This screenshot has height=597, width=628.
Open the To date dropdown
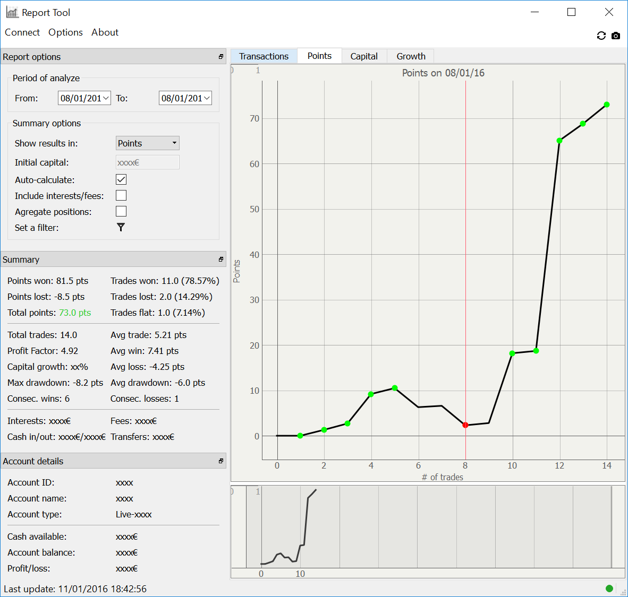point(207,98)
